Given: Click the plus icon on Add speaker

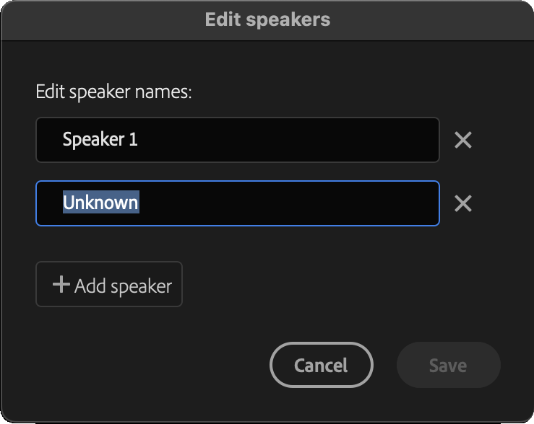Looking at the screenshot, I should click(61, 284).
